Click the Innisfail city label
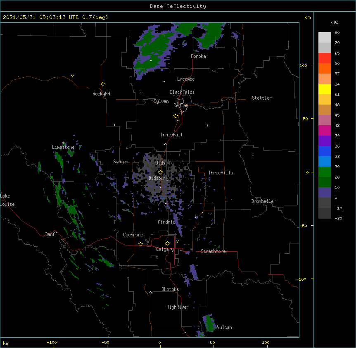This screenshot has height=348, width=356. tap(171, 135)
